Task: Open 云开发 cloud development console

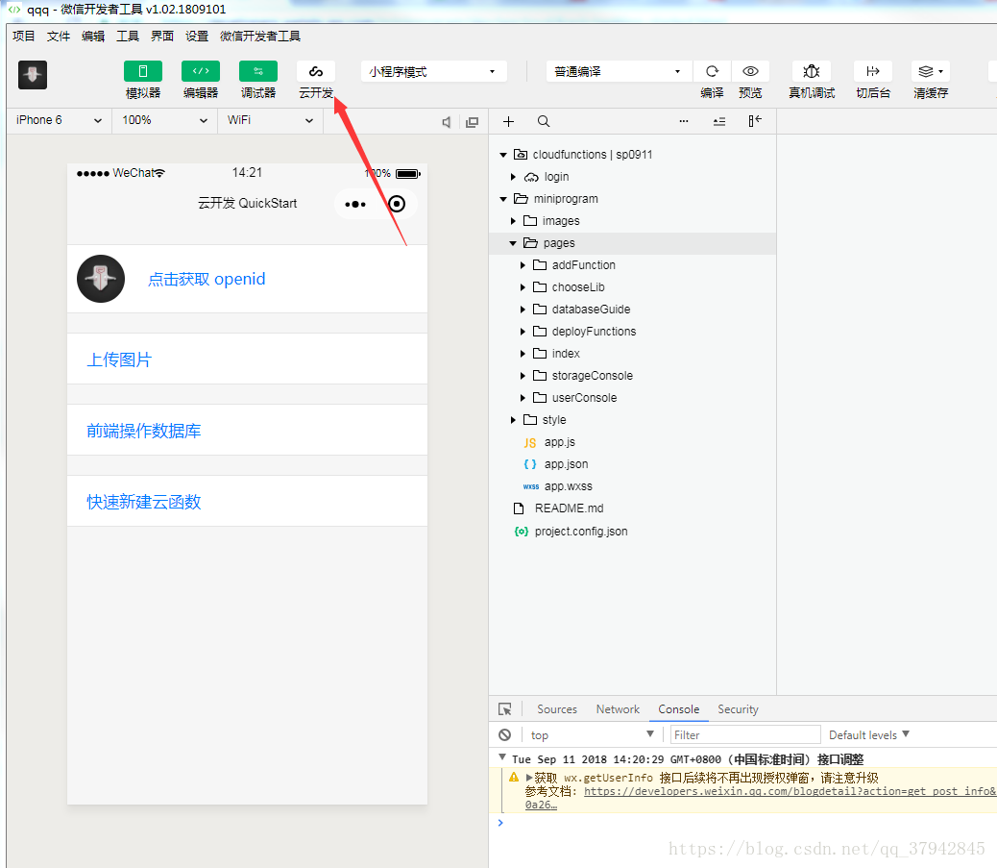Action: (x=316, y=71)
